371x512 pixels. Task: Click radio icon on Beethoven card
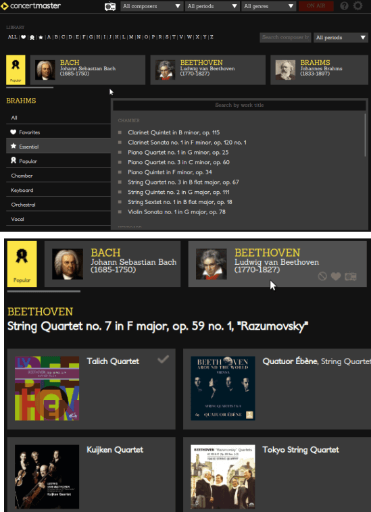pos(351,276)
